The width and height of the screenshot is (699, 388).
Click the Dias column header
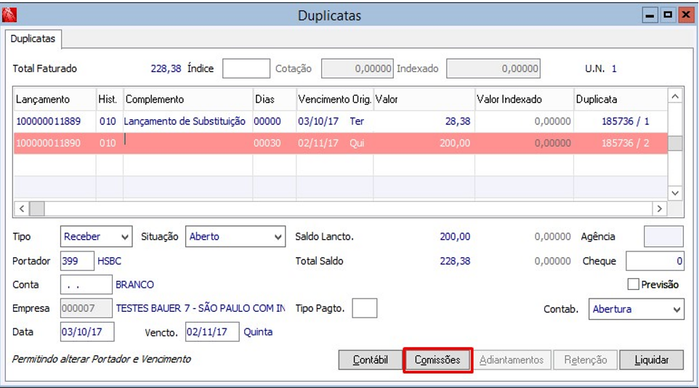coord(274,100)
